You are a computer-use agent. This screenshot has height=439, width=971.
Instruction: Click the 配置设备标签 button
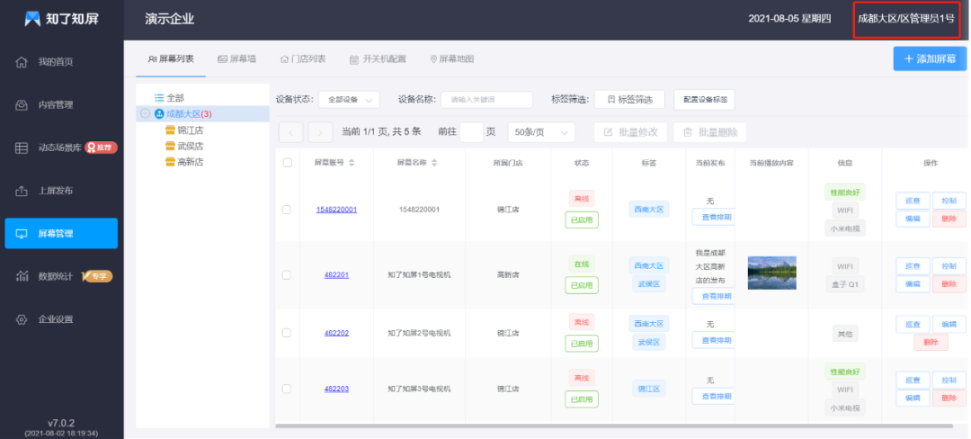(x=704, y=100)
